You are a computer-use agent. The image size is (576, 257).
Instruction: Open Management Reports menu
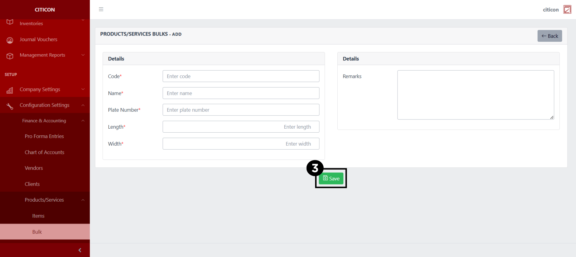(42, 55)
